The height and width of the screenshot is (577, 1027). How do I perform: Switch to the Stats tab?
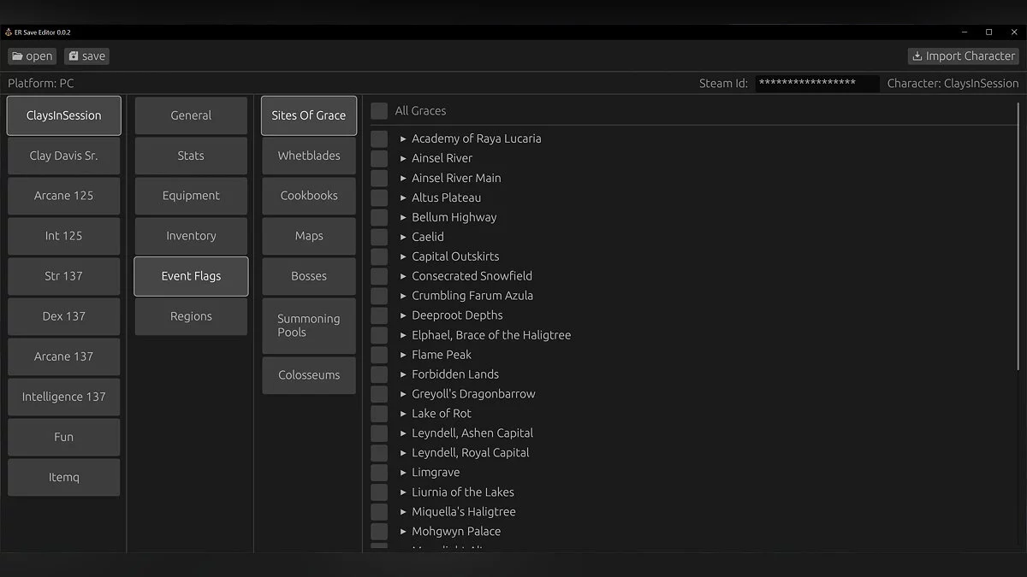tap(190, 156)
